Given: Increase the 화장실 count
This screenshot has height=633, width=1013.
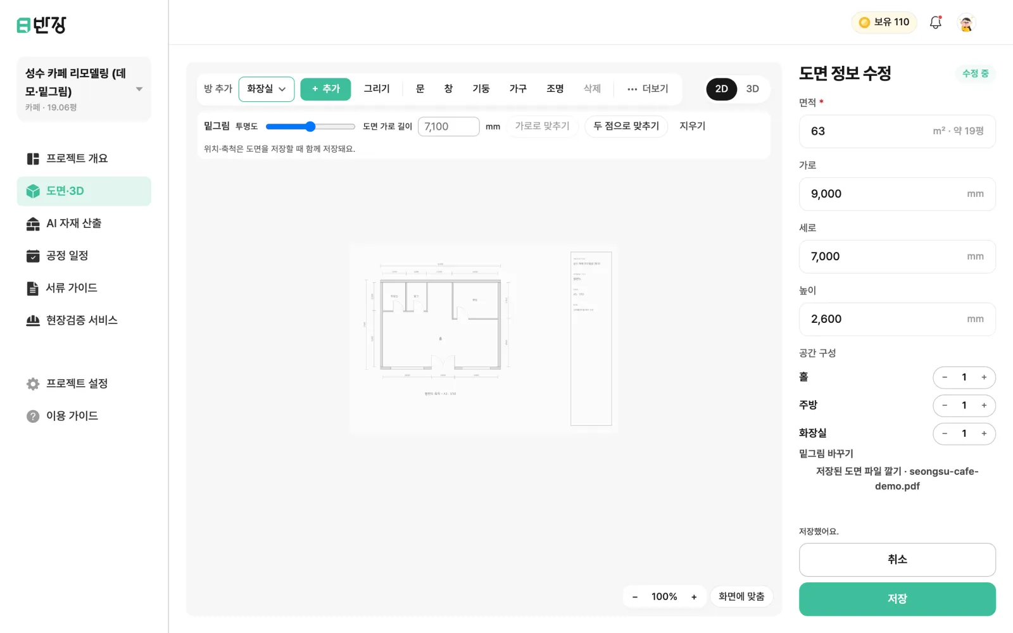Looking at the screenshot, I should coord(984,434).
